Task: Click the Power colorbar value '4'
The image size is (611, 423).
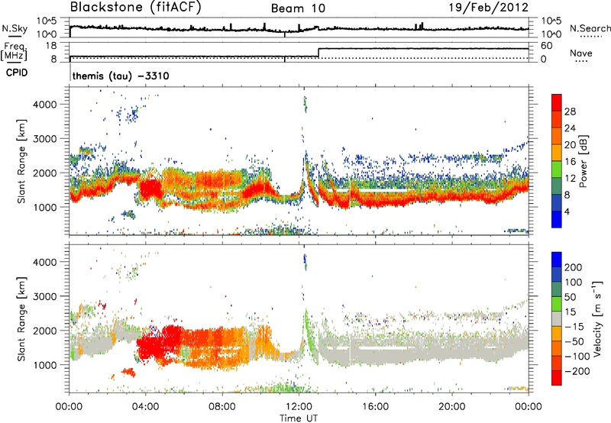Action: point(567,212)
